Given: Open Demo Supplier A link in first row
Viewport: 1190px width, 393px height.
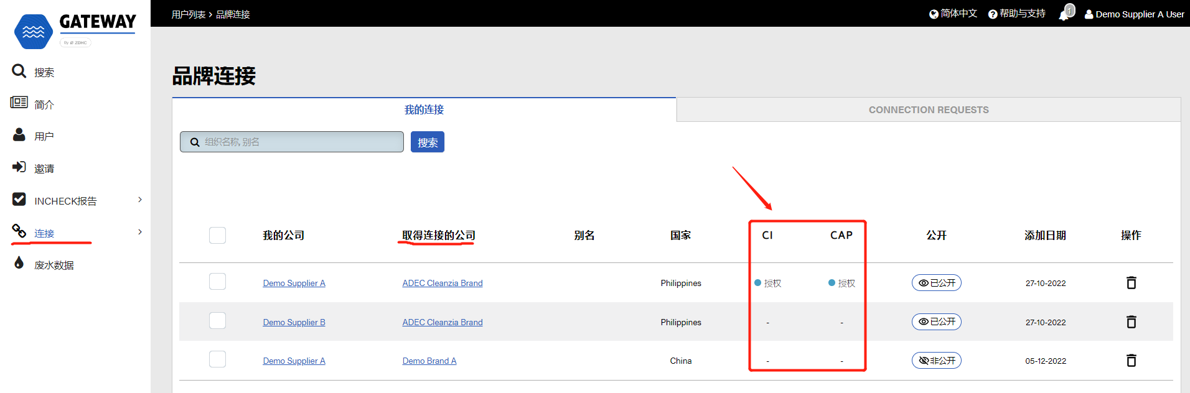Looking at the screenshot, I should [x=294, y=284].
